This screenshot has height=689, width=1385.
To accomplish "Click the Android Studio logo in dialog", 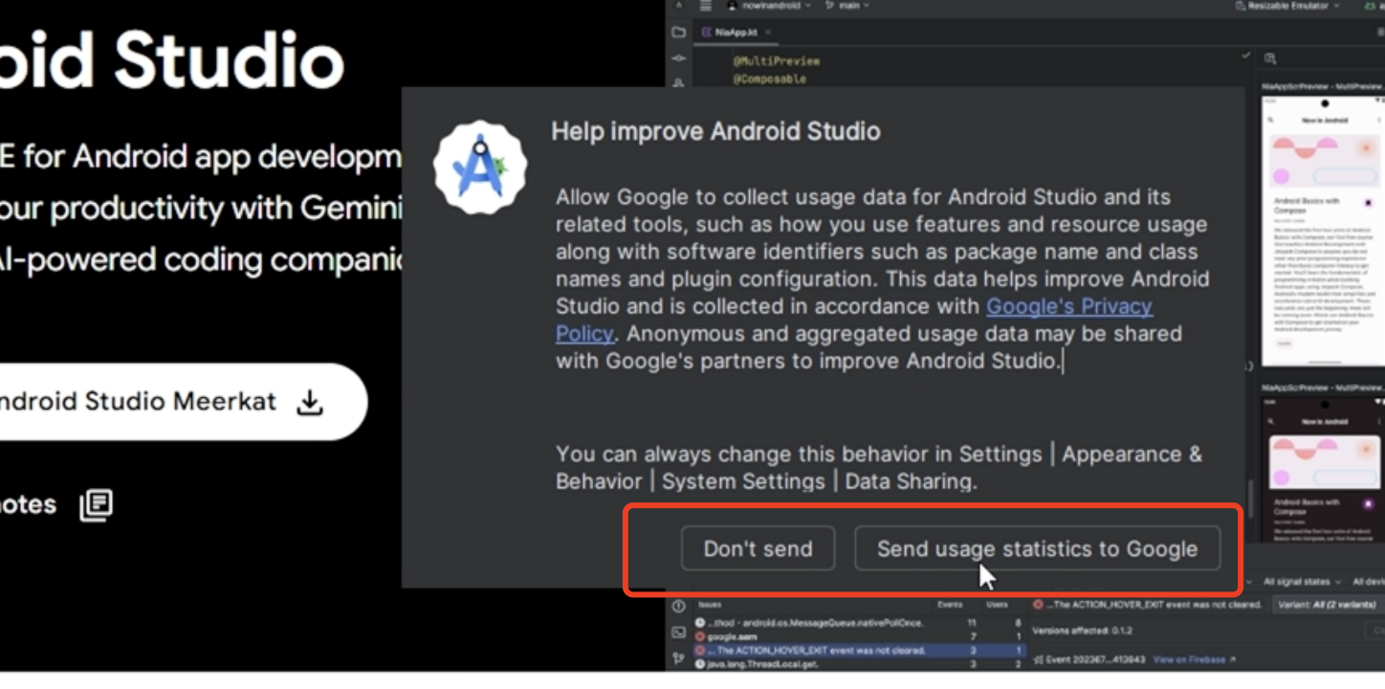I will point(480,167).
